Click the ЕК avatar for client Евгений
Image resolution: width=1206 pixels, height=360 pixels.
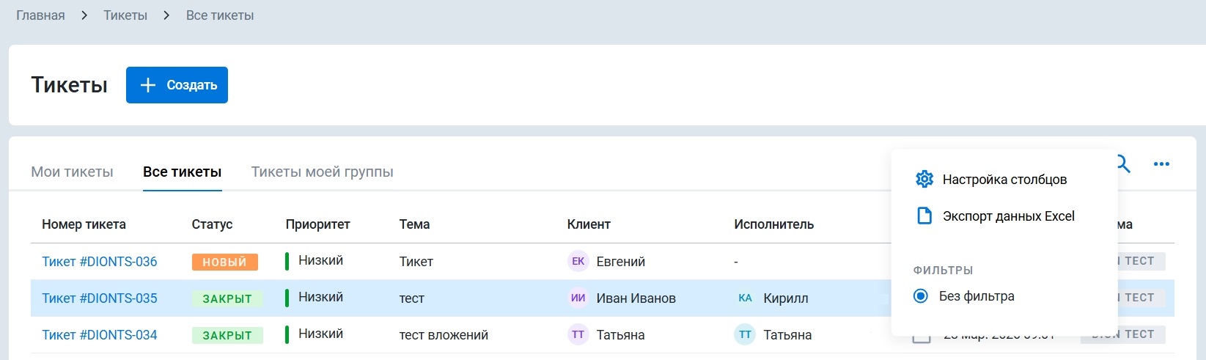pyautogui.click(x=578, y=261)
